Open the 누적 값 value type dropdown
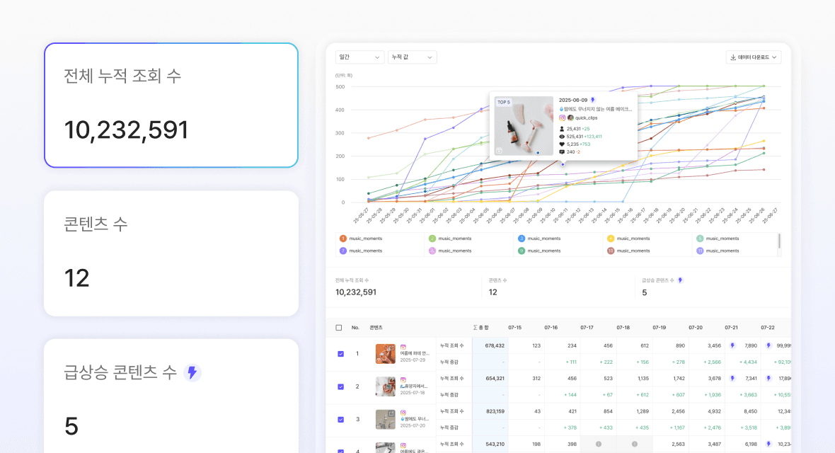The height and width of the screenshot is (453, 835). [x=412, y=57]
